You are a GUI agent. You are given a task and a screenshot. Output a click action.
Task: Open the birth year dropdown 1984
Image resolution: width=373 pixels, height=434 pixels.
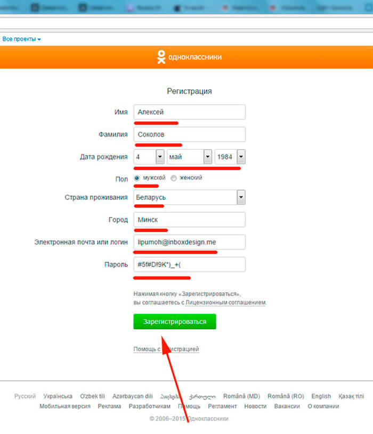pos(230,157)
